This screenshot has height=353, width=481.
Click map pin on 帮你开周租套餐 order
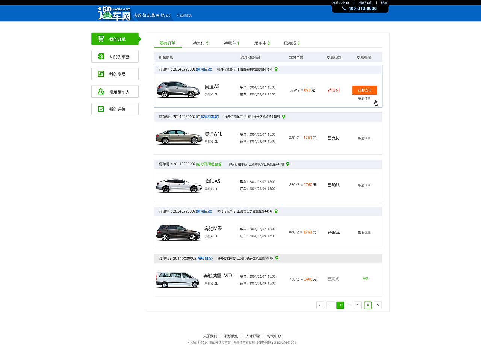[288, 164]
